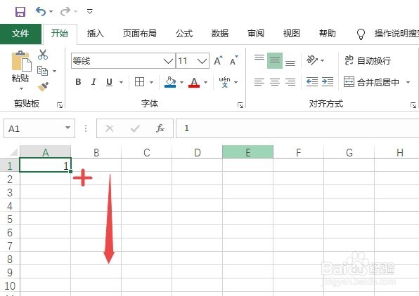Viewport: 419px width, 296px height.
Task: Click the text Orientation icon
Action: (x=312, y=60)
